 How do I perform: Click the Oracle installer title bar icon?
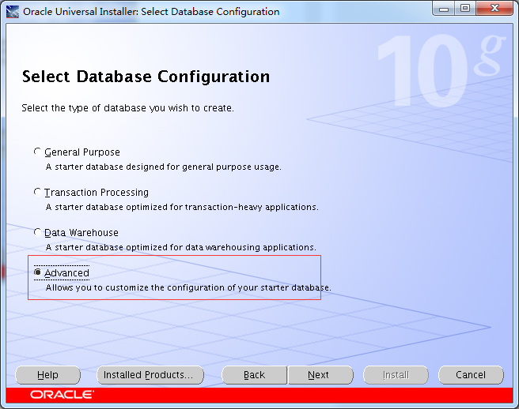point(13,12)
